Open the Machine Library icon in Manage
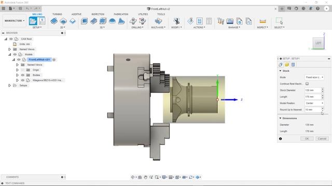This screenshot has height=186, width=332. pyautogui.click(x=230, y=21)
